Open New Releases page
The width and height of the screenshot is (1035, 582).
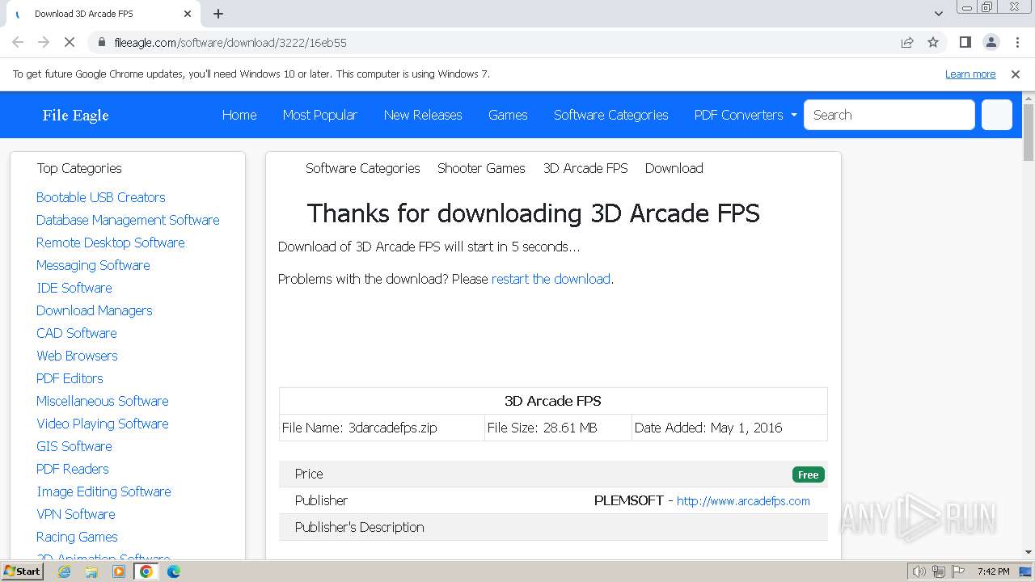(423, 115)
